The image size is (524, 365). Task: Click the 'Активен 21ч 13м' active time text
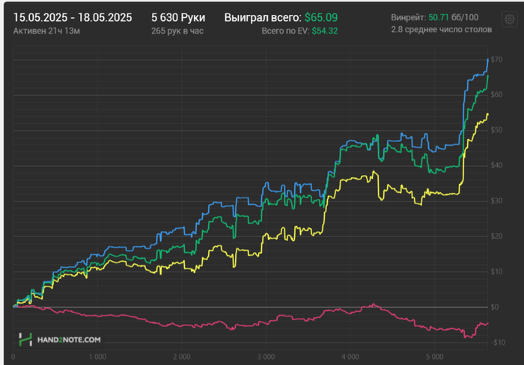[46, 31]
